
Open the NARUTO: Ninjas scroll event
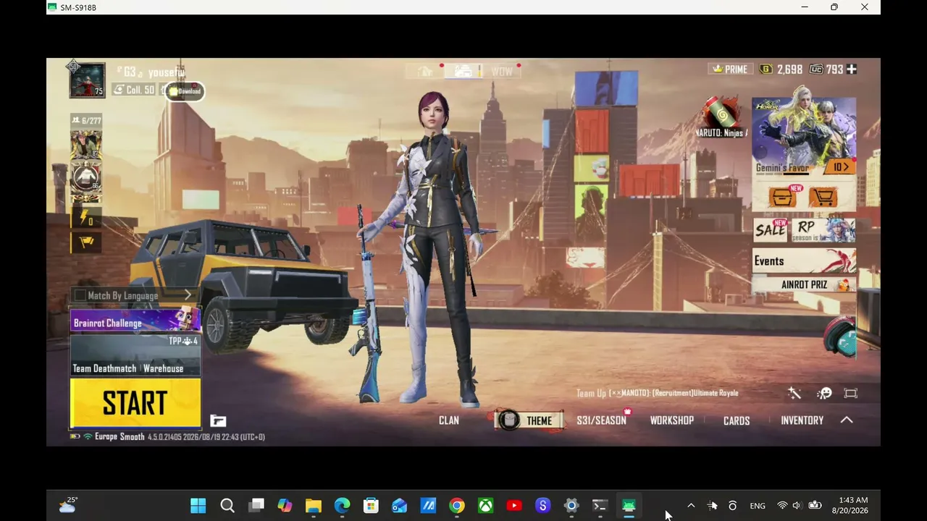[x=721, y=117]
